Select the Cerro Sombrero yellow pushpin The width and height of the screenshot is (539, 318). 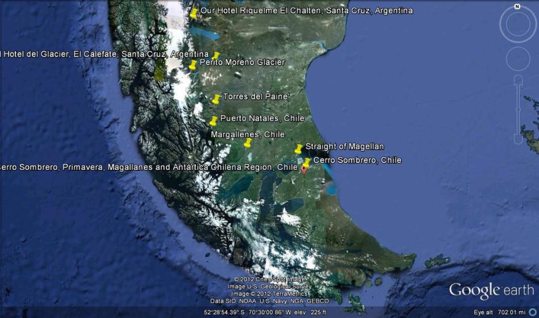(x=306, y=163)
